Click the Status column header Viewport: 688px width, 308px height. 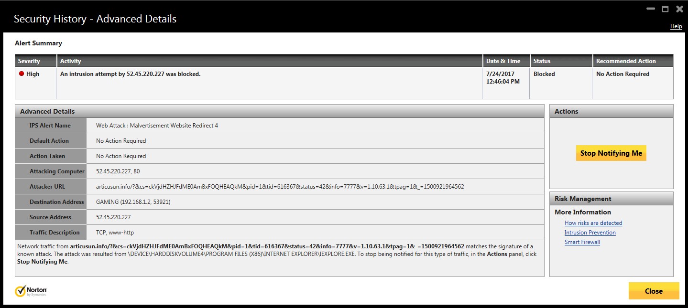coord(542,61)
